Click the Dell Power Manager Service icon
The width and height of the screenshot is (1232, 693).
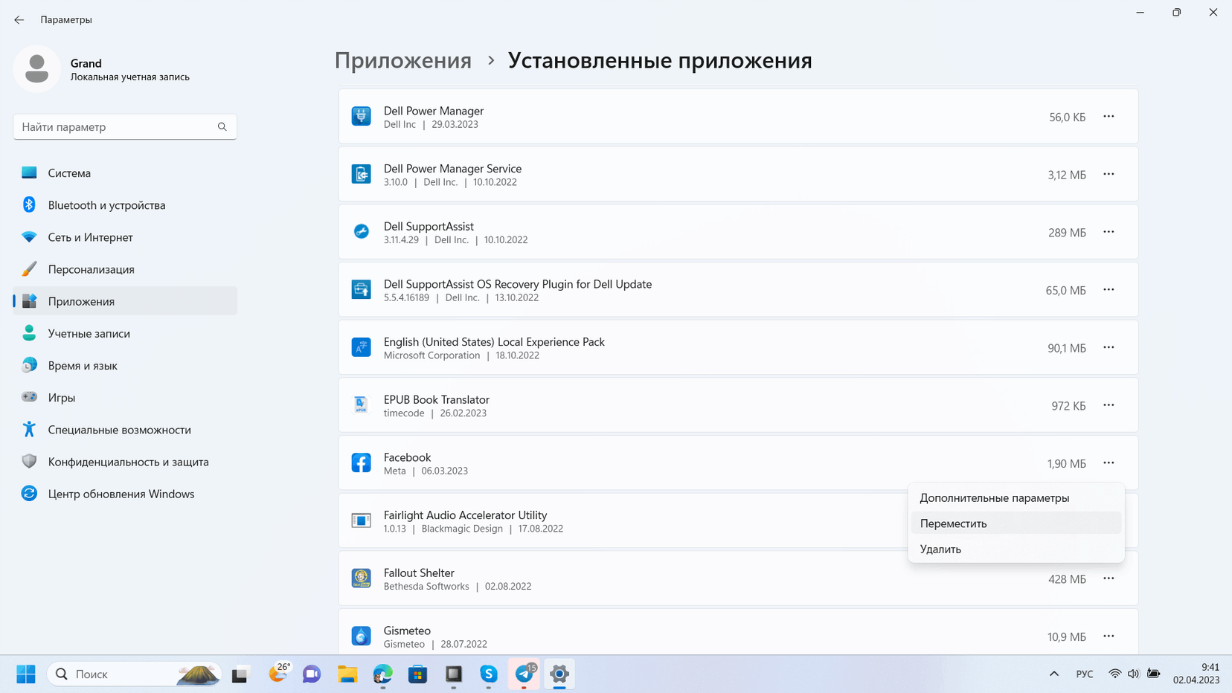coord(361,174)
